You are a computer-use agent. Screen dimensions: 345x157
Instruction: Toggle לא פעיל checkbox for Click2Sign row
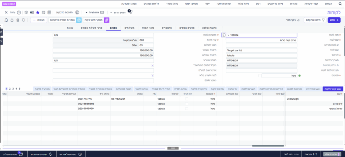[x=187, y=99]
